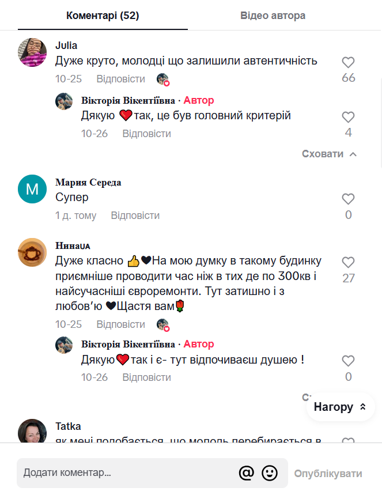The height and width of the screenshot is (499, 382).
Task: Focus the Додати коментар input field
Action: pyautogui.click(x=127, y=473)
